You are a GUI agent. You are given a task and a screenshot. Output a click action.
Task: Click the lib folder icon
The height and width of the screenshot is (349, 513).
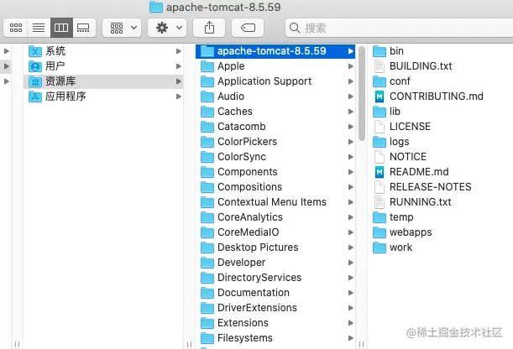(380, 112)
